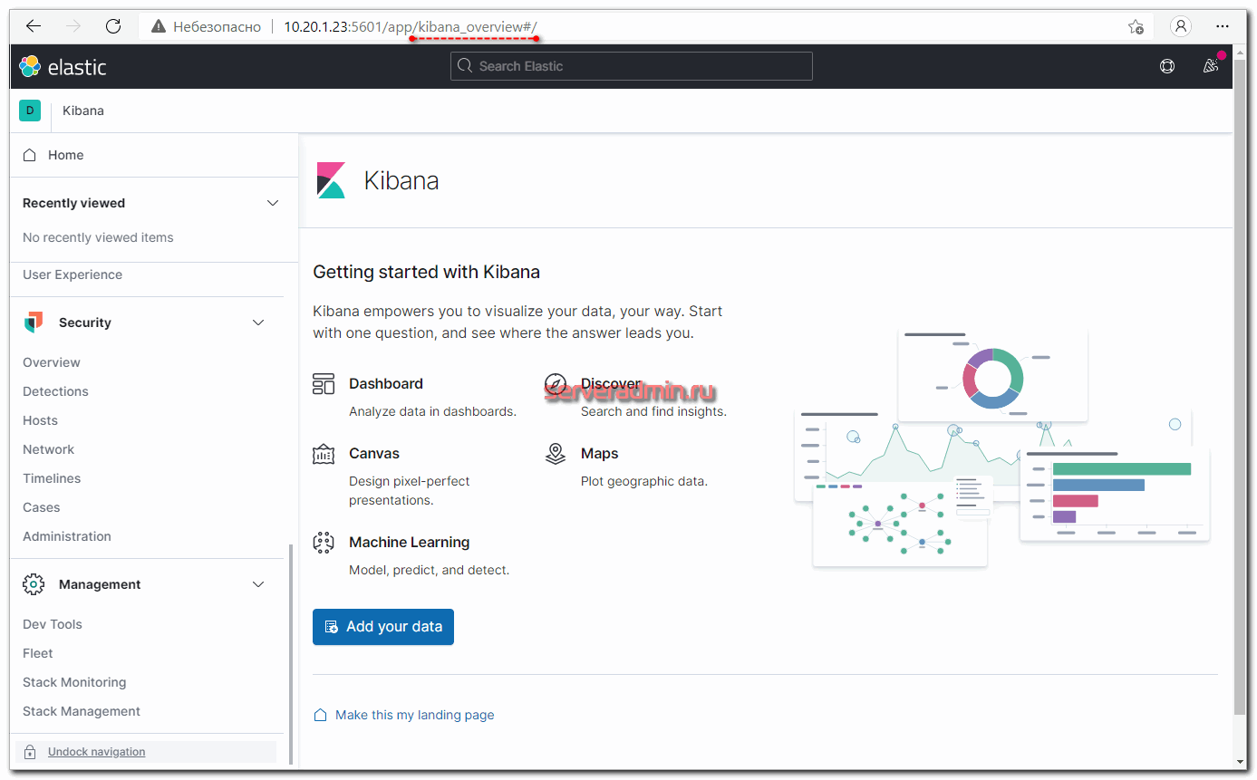Click the Search Elastic input field

coord(632,66)
